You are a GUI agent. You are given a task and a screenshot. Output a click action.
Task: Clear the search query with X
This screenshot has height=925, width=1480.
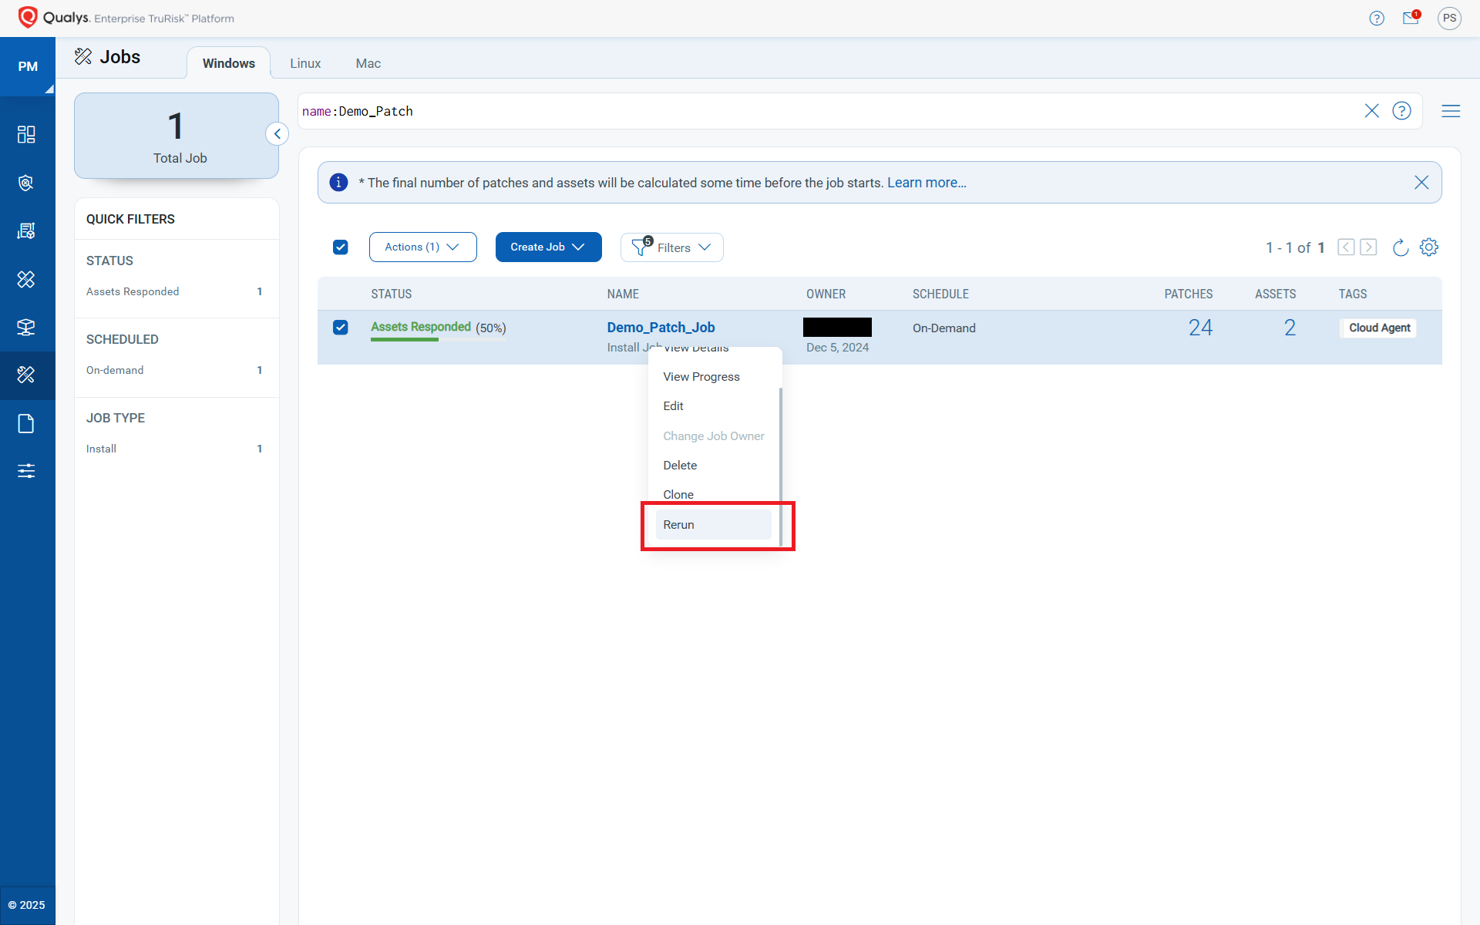[1371, 111]
